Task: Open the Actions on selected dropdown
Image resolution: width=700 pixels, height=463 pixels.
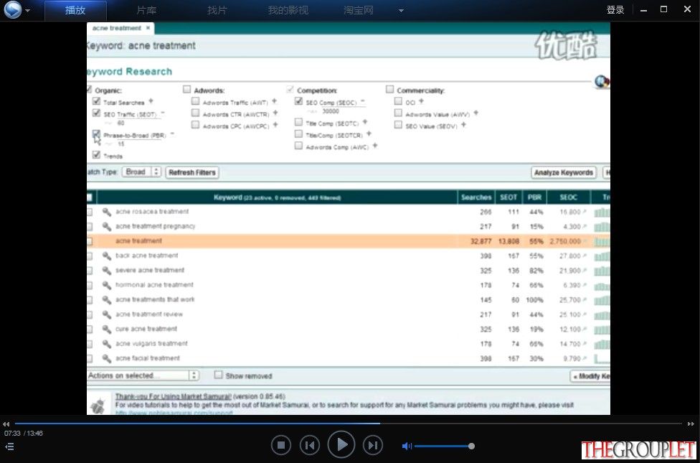Action: click(x=143, y=375)
